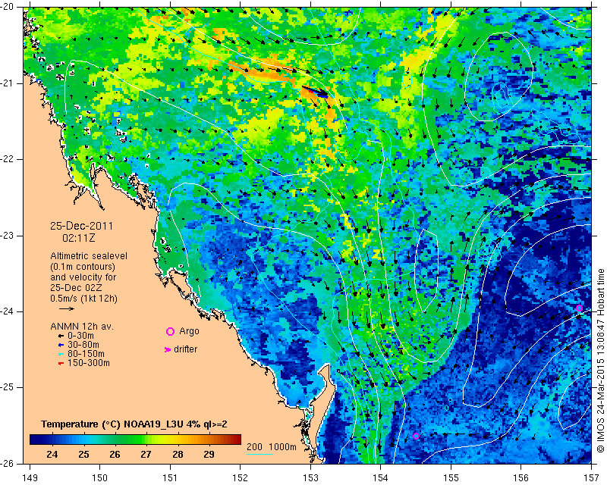Click the date text "25-Dec-2011"

(82, 226)
